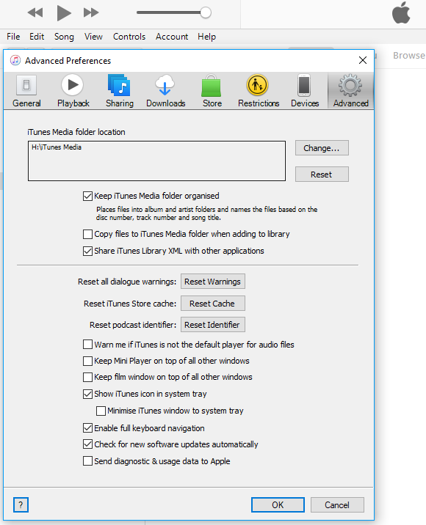Enable Keep film window on top
The image size is (426, 525).
pos(87,377)
